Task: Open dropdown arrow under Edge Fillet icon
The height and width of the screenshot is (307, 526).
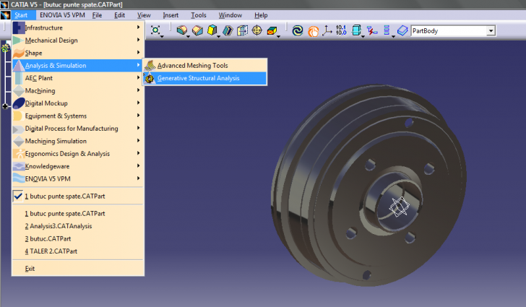Action: [188, 36]
